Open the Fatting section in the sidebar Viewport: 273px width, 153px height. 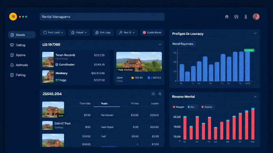tap(12, 75)
